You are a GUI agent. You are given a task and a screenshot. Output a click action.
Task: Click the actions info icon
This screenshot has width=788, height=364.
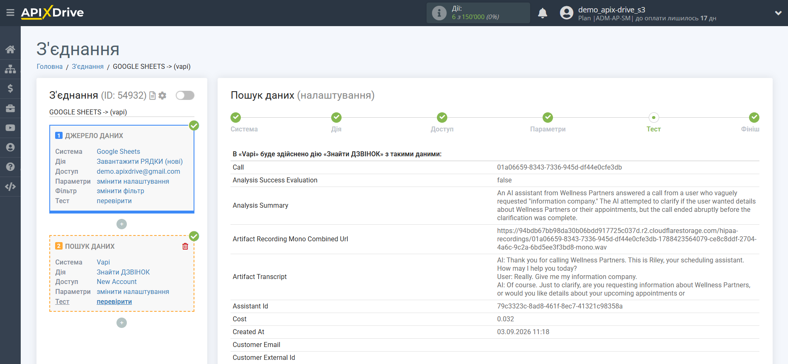pyautogui.click(x=439, y=13)
